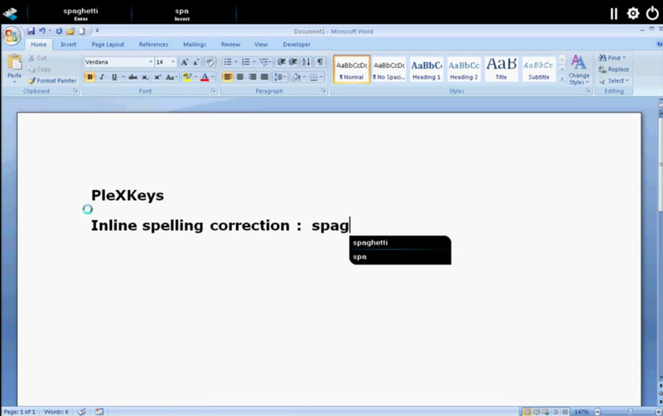
Task: Open PleXKeys settings gear
Action: (x=633, y=13)
